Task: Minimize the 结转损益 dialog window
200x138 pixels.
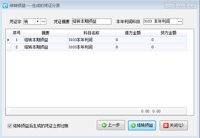Action: [x=170, y=6]
